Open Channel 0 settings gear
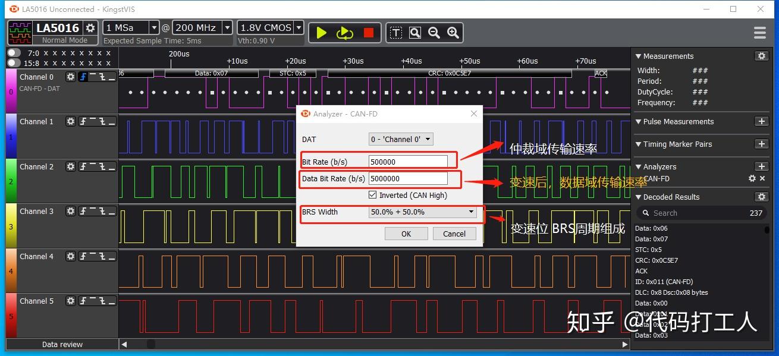Viewport: 779px width, 356px height. coord(71,77)
